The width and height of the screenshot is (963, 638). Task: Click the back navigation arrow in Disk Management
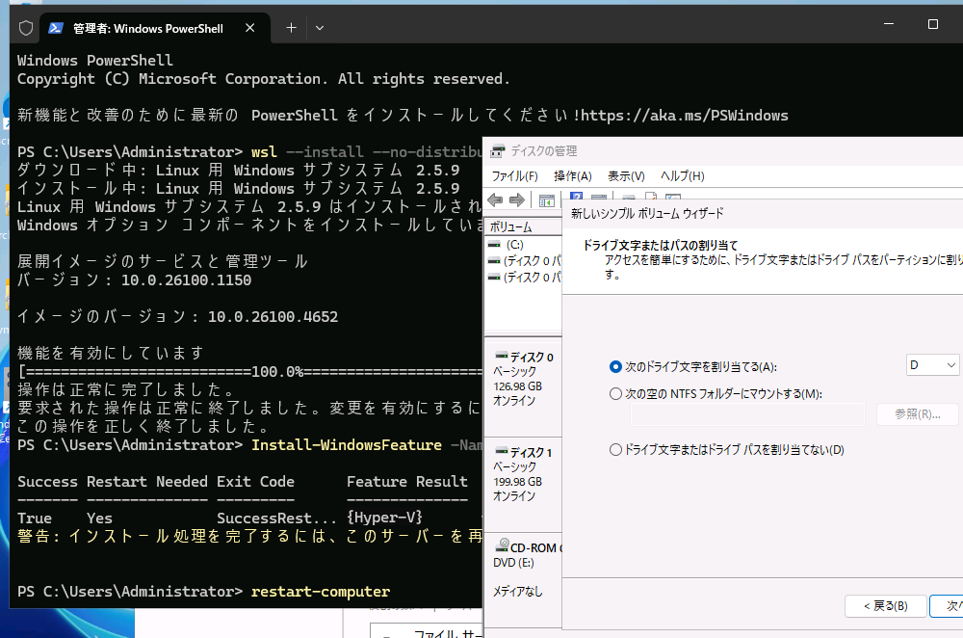point(495,199)
